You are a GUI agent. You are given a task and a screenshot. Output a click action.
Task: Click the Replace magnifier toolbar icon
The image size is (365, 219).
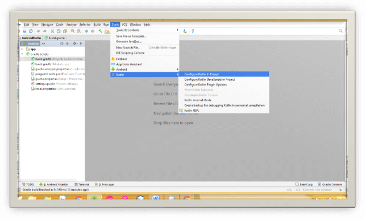click(79, 31)
